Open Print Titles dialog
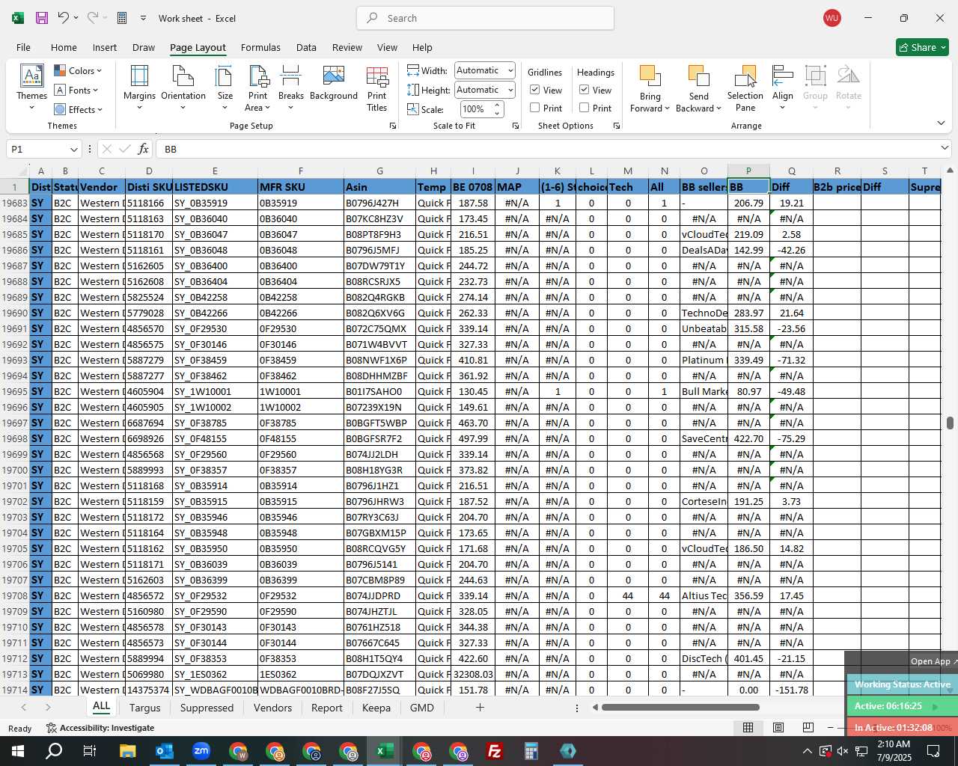Image resolution: width=958 pixels, height=766 pixels. (377, 88)
